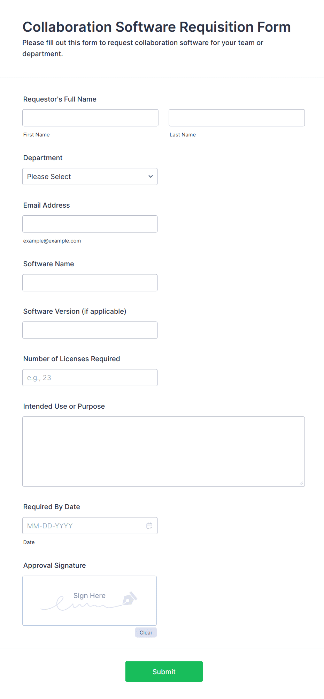Grab the resize handle of the purpose textarea

[301, 483]
